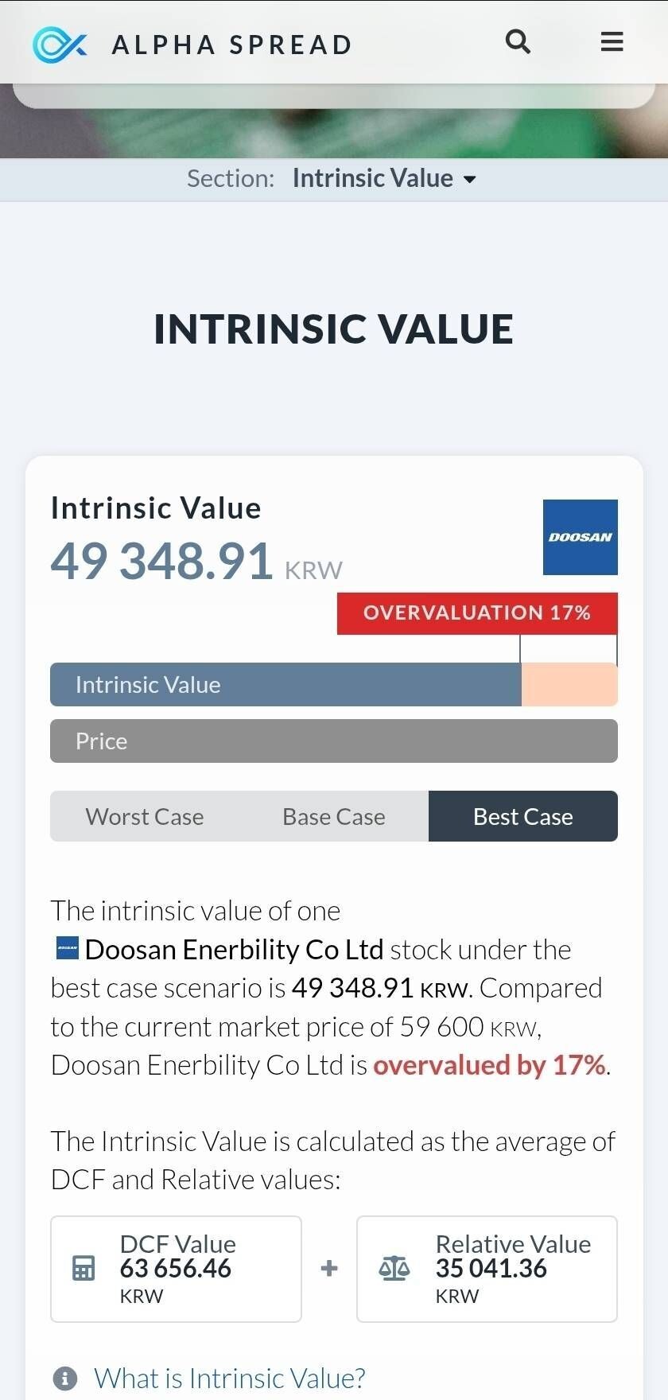Screen dimensions: 668x1400
Task: Switch to the Base Case scenario
Action: tap(334, 816)
